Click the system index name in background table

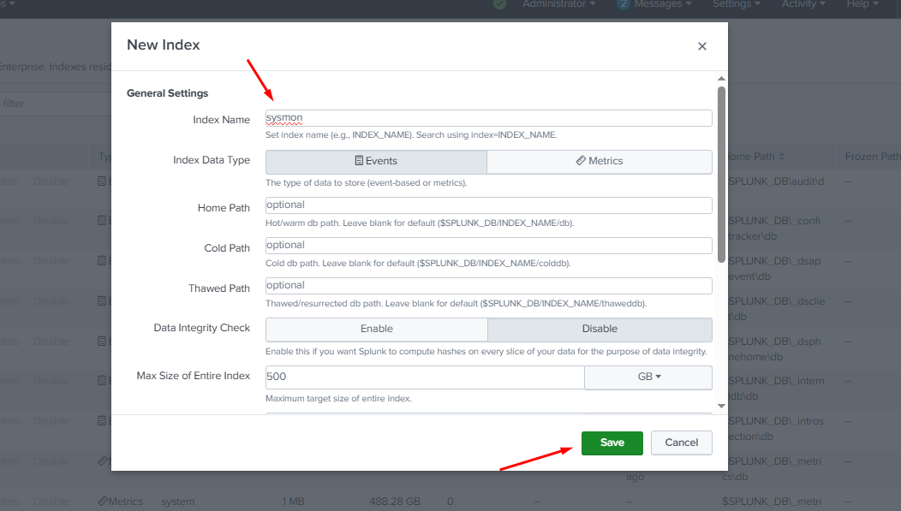pos(177,502)
